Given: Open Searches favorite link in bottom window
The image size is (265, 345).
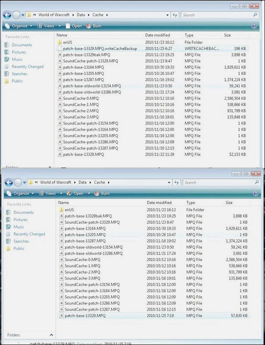Looking at the screenshot, I should click(x=21, y=241).
